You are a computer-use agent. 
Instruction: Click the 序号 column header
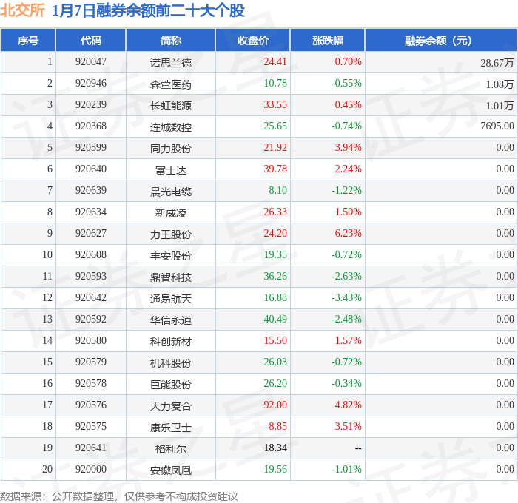click(x=28, y=40)
